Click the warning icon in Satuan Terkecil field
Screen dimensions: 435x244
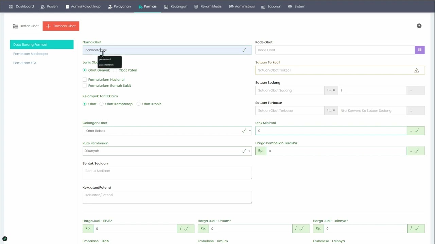[417, 70]
